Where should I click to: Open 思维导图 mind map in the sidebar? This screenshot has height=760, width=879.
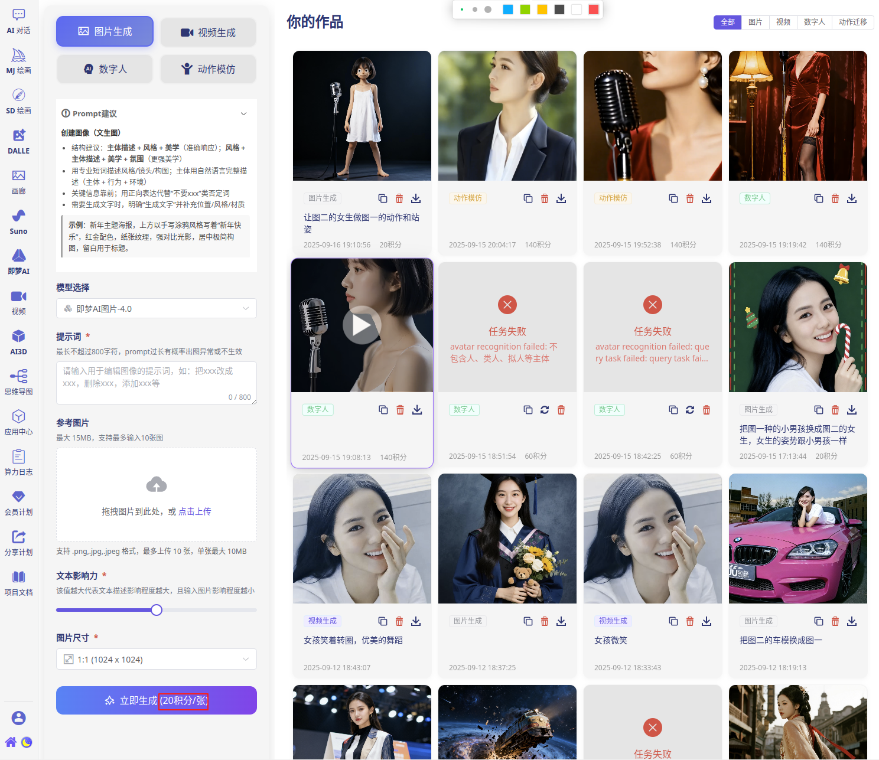19,383
